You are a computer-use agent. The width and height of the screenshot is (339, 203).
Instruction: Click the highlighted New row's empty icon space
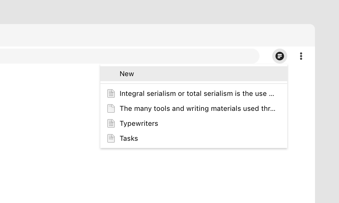(x=111, y=74)
